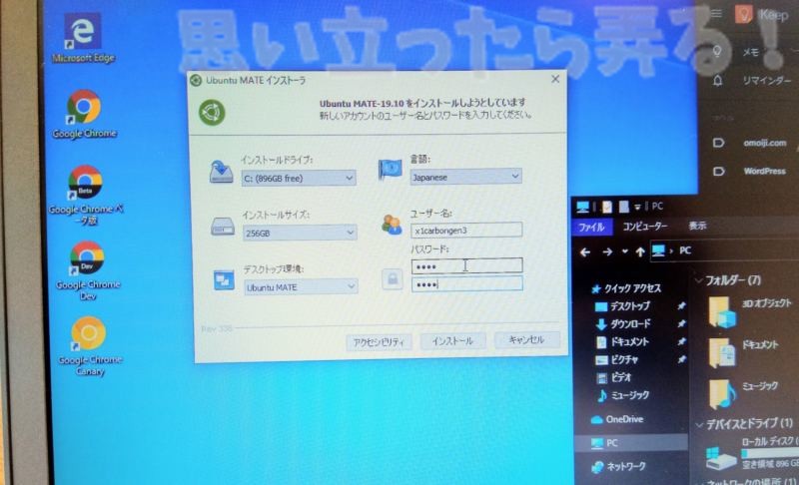799x485 pixels.
Task: Open Microsoft Edge desktop shortcut
Action: click(x=83, y=39)
